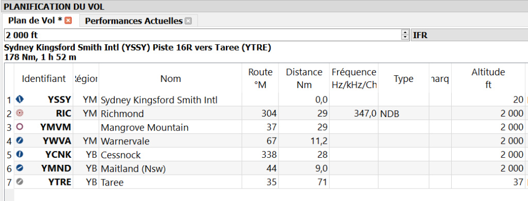Switch to the Performances Actuelles tab
Viewport: 528px width, 201px height.
pos(134,21)
